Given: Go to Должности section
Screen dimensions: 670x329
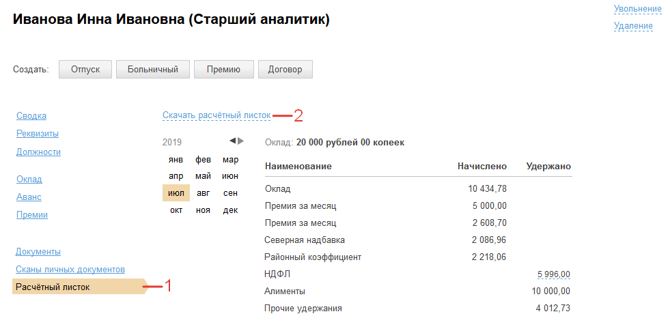Looking at the screenshot, I should tap(38, 152).
